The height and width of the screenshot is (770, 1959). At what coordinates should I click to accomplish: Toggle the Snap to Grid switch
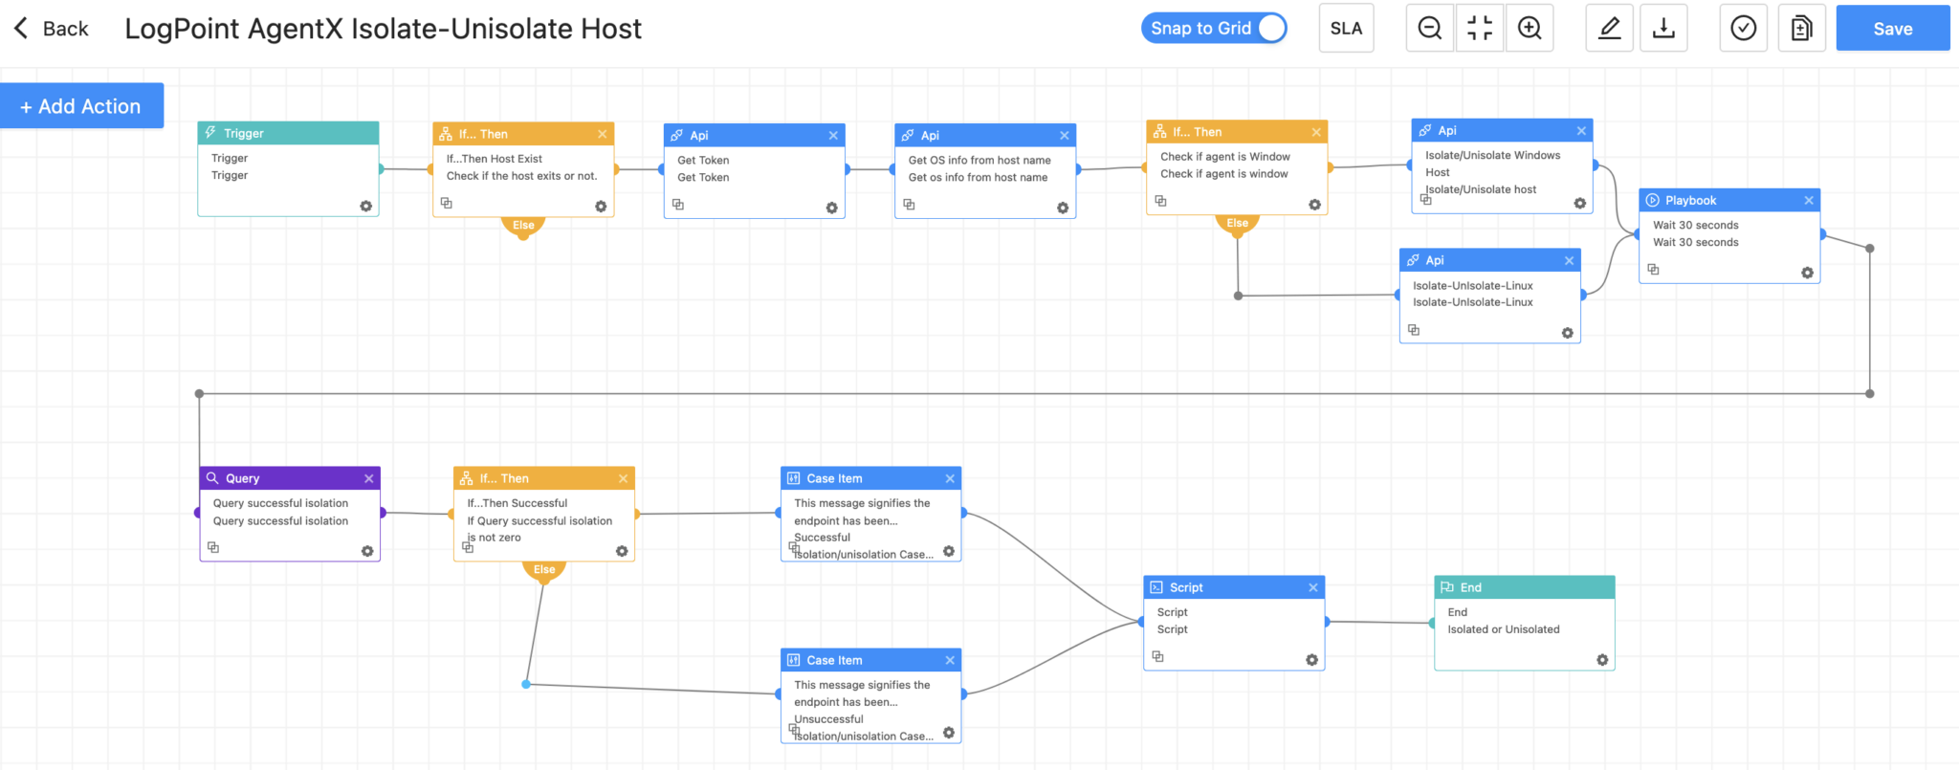pyautogui.click(x=1270, y=29)
